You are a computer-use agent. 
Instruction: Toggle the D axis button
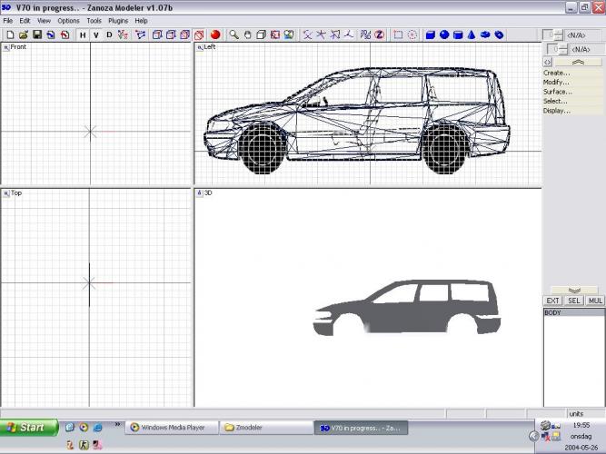point(110,35)
